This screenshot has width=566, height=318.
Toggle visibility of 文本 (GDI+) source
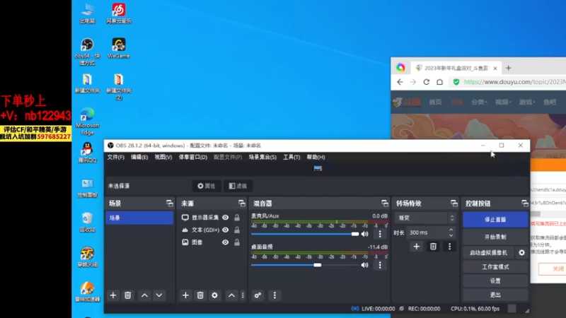coord(225,230)
